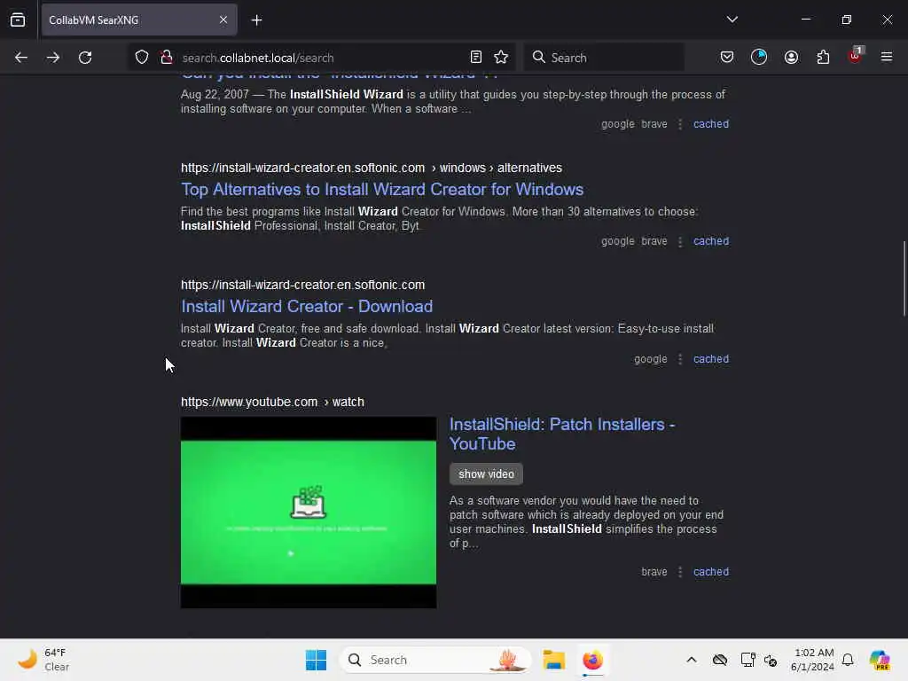
Task: Click the browser Forward arrow
Action: point(52,58)
